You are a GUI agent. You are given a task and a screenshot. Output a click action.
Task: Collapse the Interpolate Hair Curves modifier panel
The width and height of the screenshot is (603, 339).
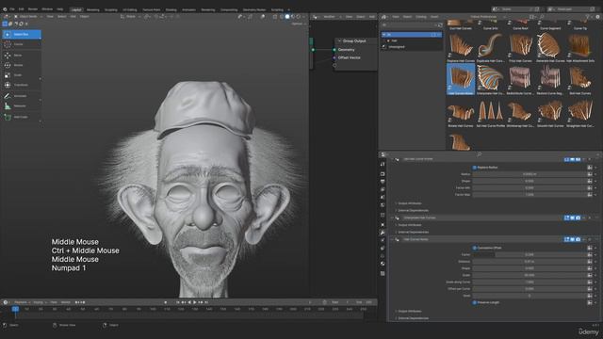click(393, 218)
